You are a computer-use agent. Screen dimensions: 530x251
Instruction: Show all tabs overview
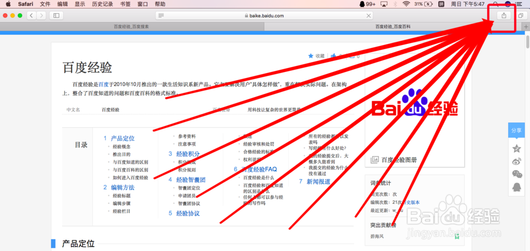tap(521, 15)
